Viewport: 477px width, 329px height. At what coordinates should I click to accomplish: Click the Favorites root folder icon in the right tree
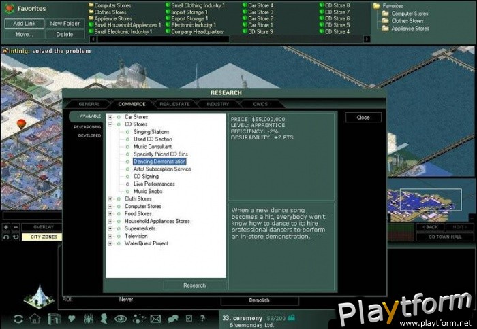(377, 5)
